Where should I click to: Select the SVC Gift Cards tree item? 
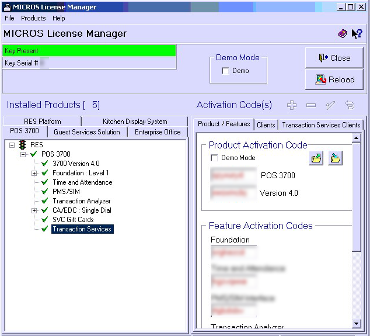point(73,220)
